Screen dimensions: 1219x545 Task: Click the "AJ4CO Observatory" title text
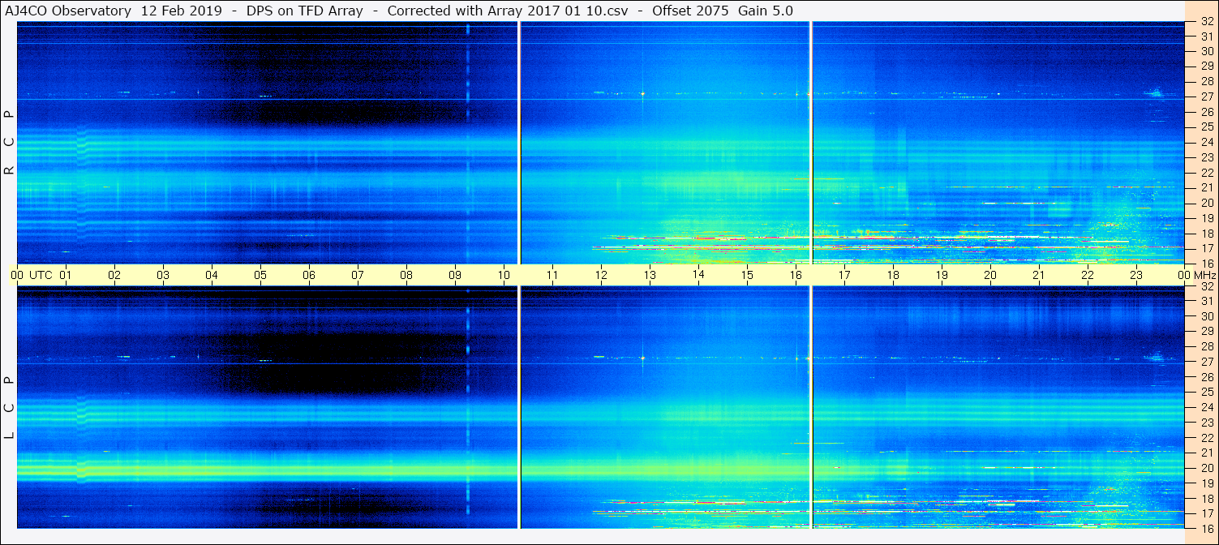tap(68, 11)
